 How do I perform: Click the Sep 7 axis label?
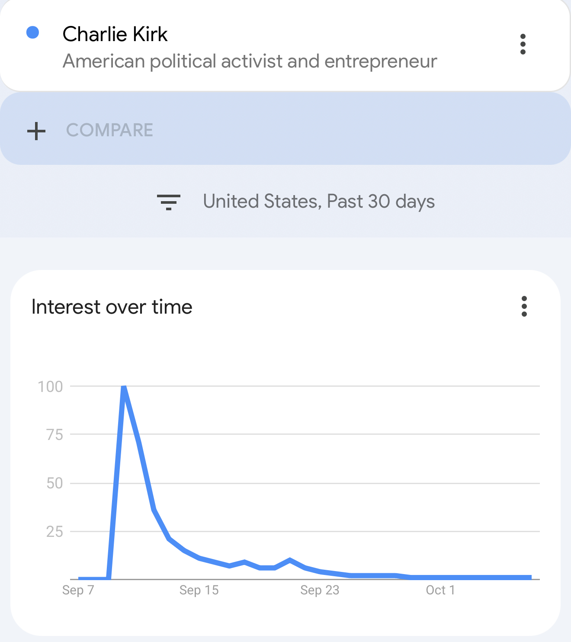[78, 590]
